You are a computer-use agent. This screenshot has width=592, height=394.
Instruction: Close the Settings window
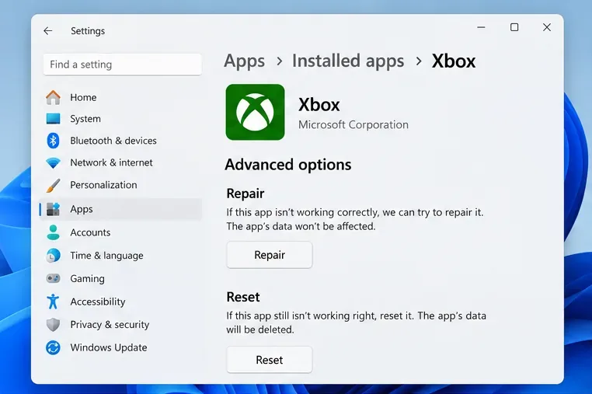pyautogui.click(x=547, y=27)
